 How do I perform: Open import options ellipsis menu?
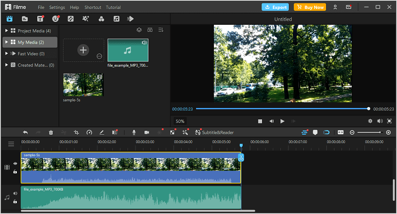99,56
